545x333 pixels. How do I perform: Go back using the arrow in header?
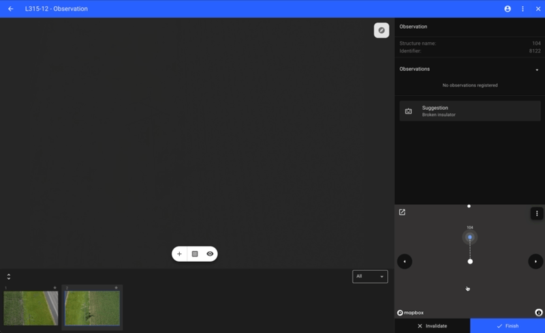click(11, 9)
